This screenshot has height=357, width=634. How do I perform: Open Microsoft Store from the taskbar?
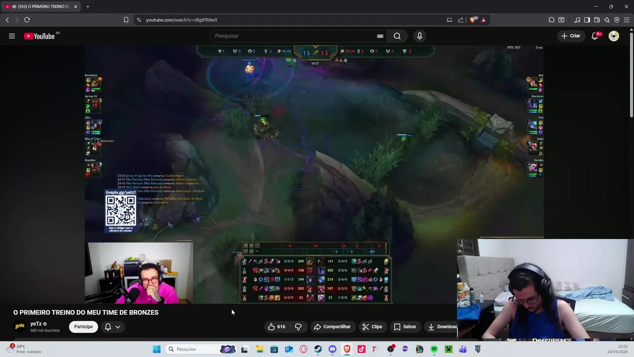point(274,349)
